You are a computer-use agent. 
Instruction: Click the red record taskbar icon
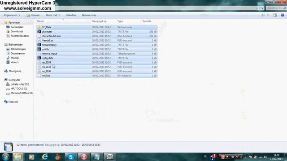pyautogui.click(x=84, y=157)
